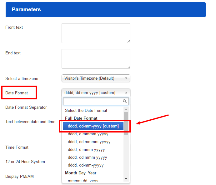Click the 'End text' label
This screenshot has width=216, height=185.
(x=13, y=53)
